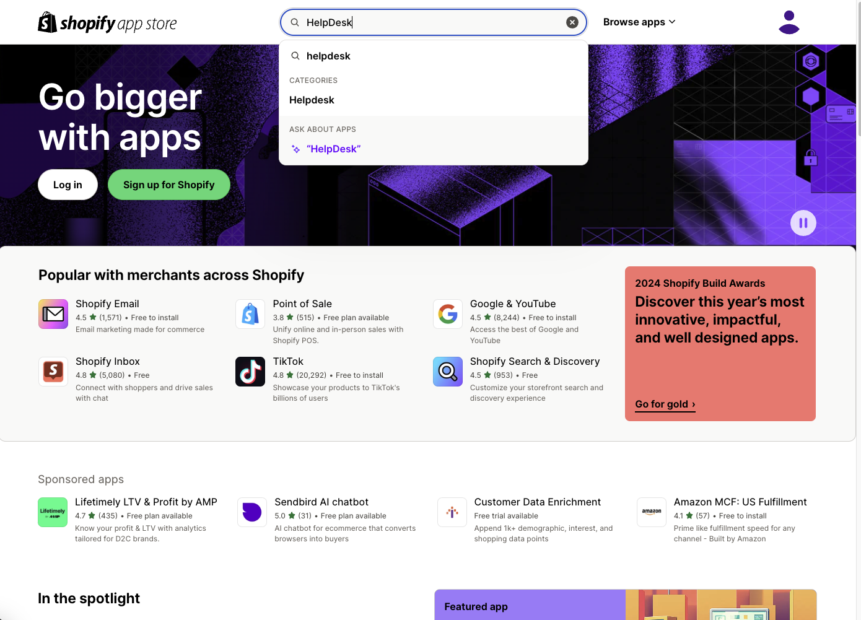Click the magnifier icon in the search box
Image resolution: width=861 pixels, height=620 pixels.
295,22
